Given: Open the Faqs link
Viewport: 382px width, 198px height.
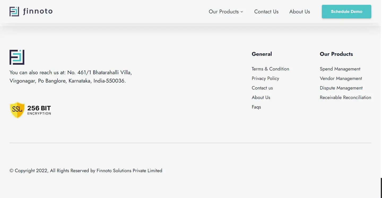Looking at the screenshot, I should 256,107.
